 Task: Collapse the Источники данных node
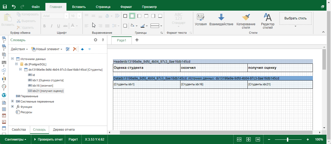(x=13, y=59)
